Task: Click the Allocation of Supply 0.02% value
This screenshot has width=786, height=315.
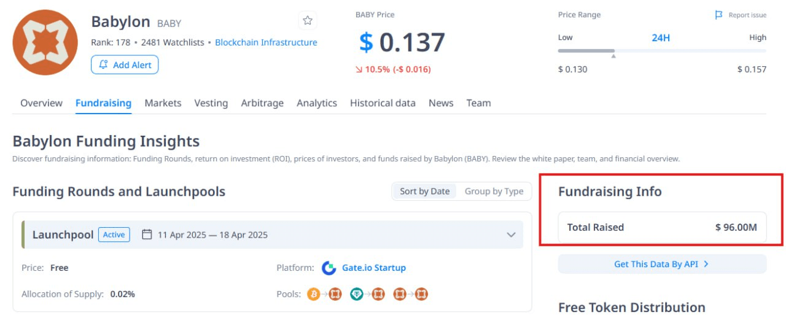Action: point(123,294)
